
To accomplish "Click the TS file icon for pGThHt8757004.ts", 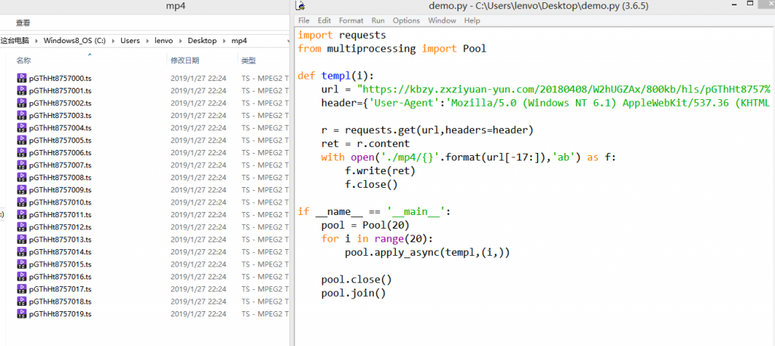I will [x=21, y=127].
